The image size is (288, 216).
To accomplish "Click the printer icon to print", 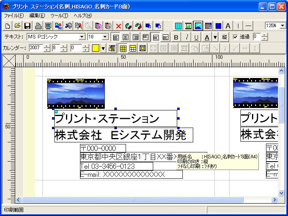I will point(38,26).
